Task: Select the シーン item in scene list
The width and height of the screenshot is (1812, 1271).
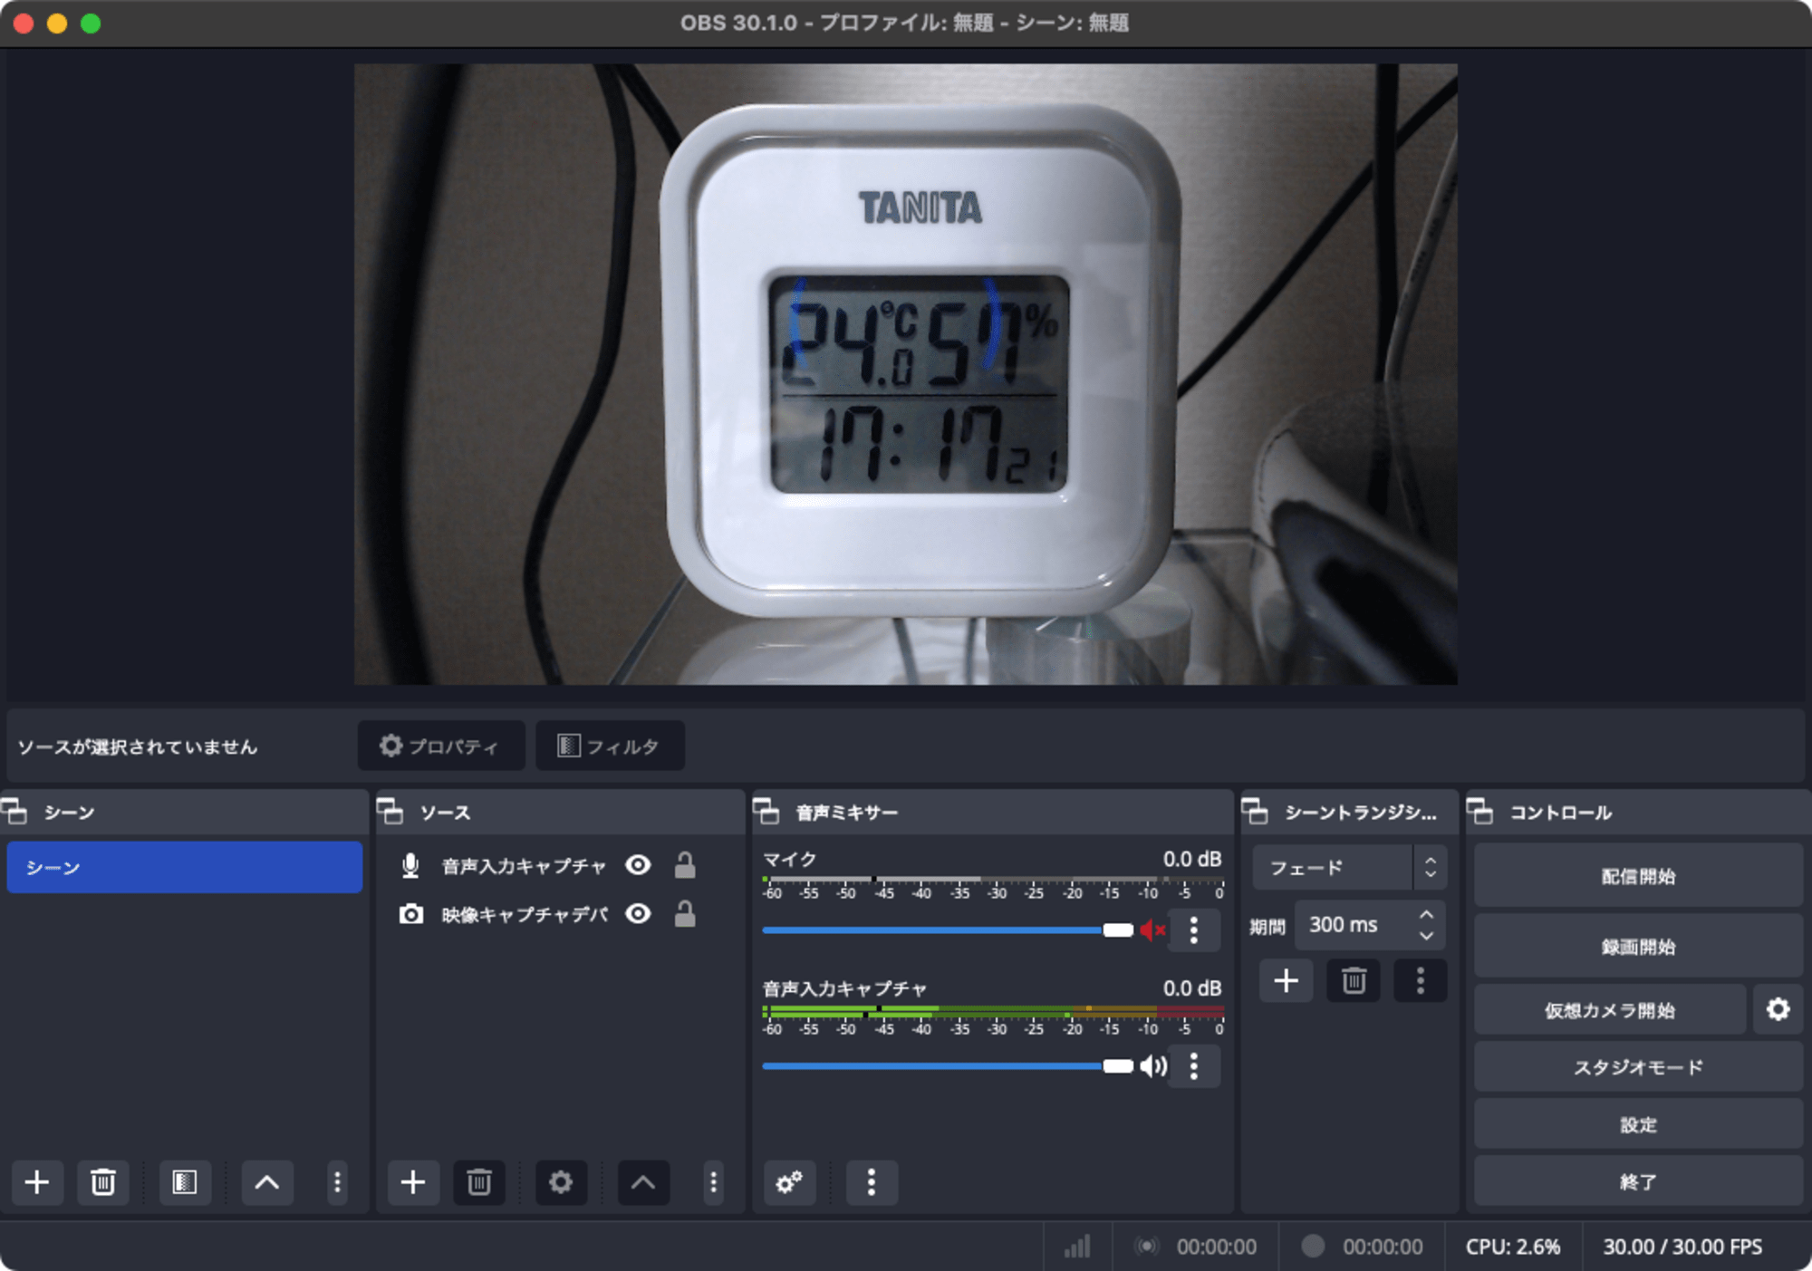Action: click(185, 867)
